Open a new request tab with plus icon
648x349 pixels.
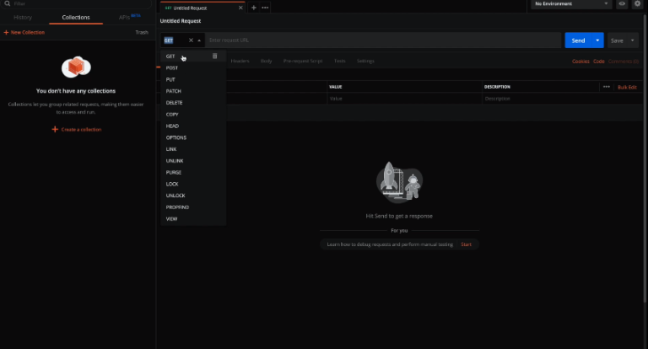254,8
